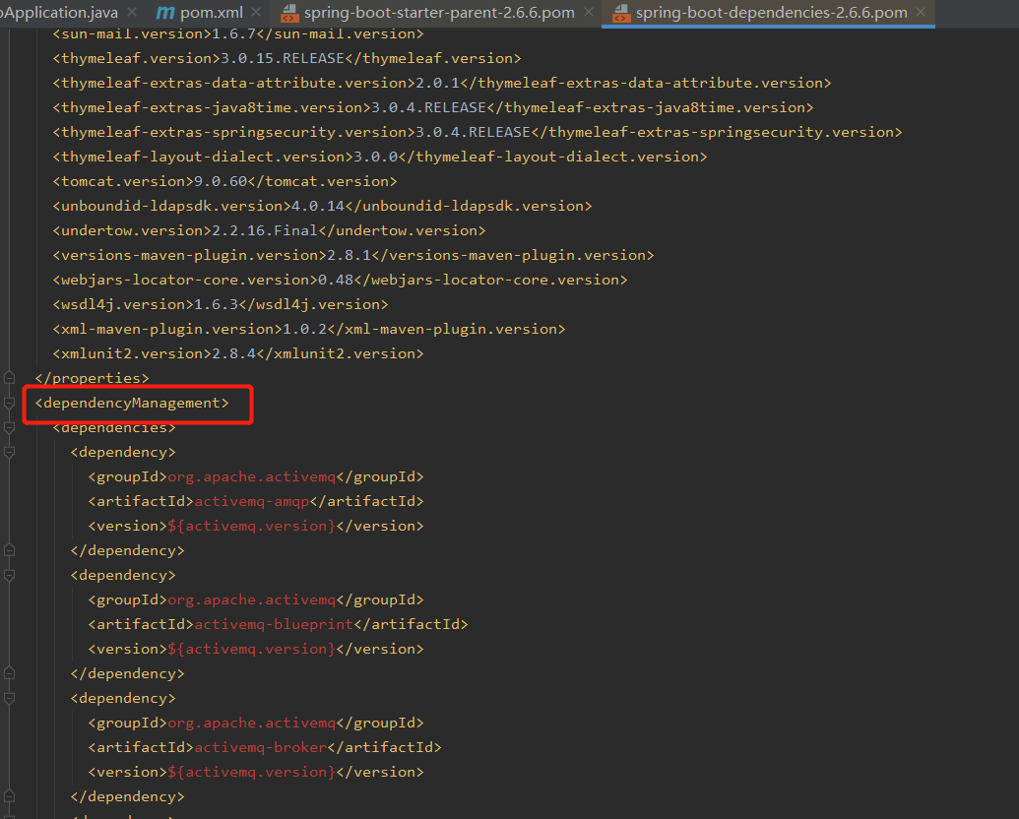Click the unboundid-ldapsdk.version 4.0.14 line

click(322, 206)
